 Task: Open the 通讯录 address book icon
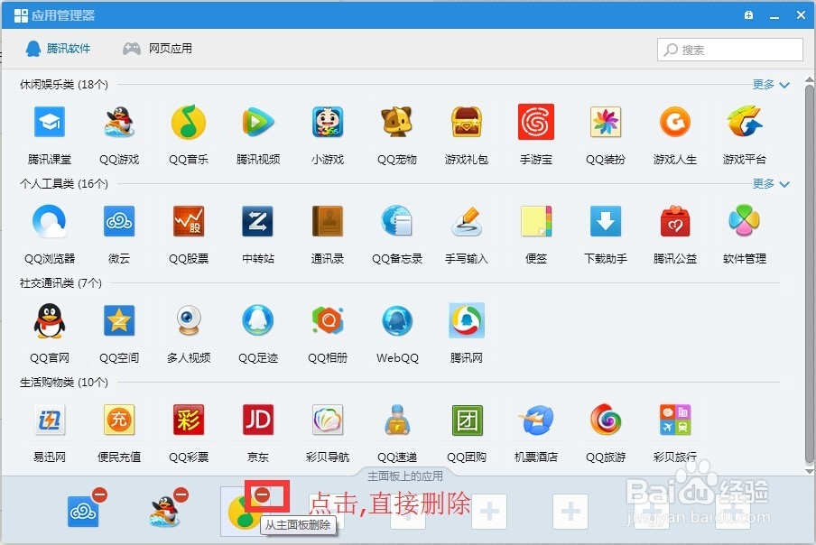[328, 222]
